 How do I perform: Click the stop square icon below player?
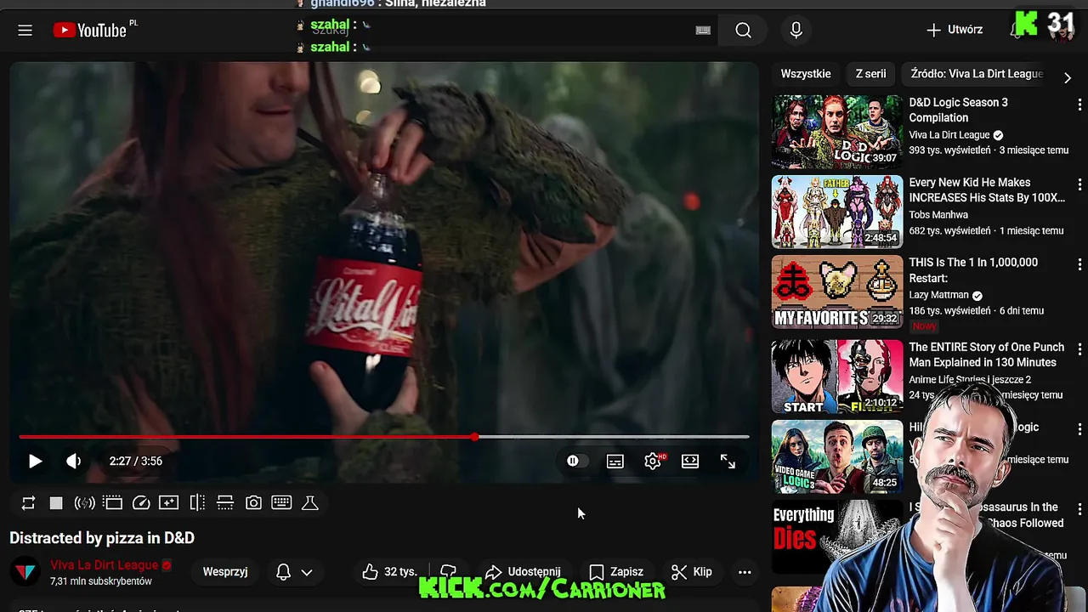coord(56,503)
